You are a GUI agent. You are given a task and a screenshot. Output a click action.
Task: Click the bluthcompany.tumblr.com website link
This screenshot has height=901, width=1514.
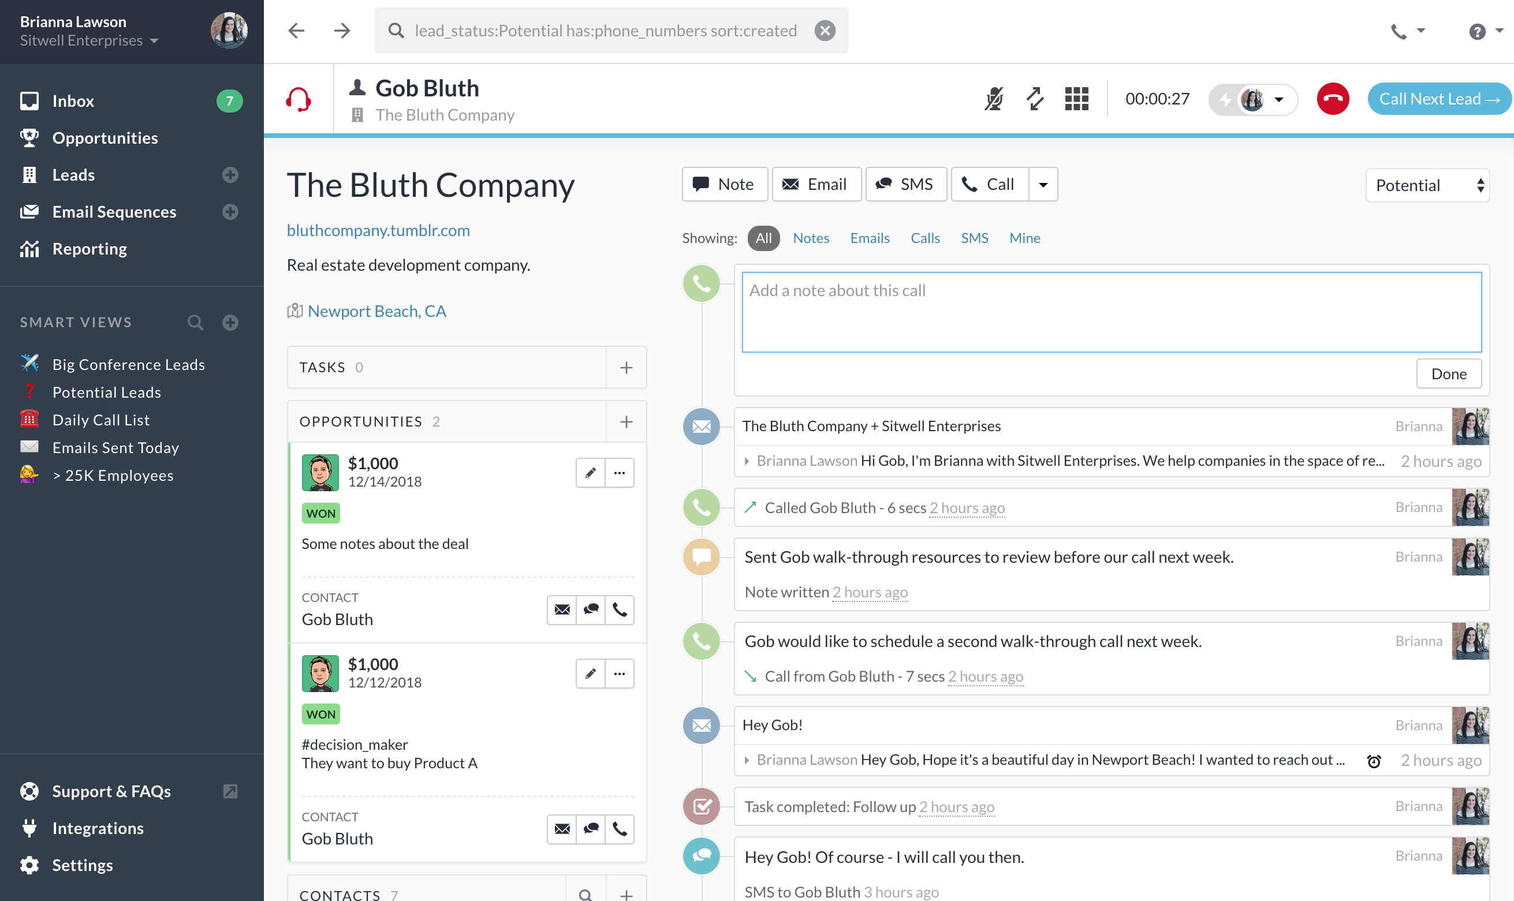pos(378,229)
